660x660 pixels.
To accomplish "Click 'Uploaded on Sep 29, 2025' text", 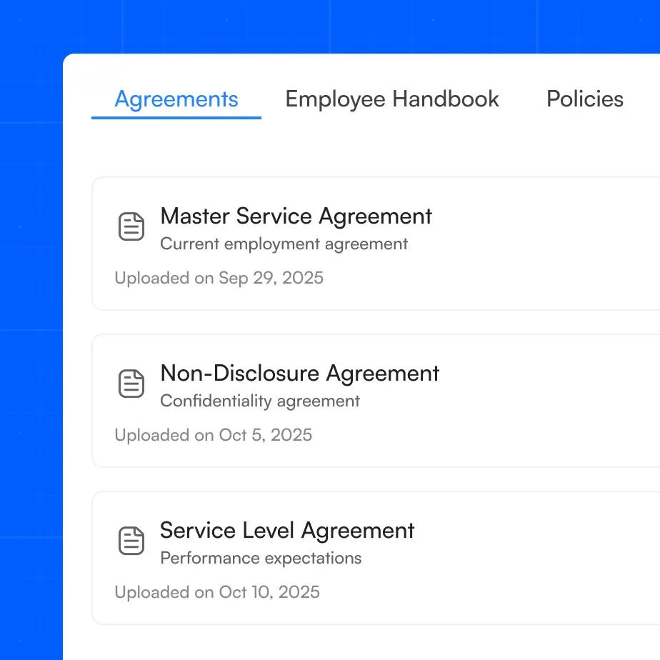I will (x=219, y=279).
